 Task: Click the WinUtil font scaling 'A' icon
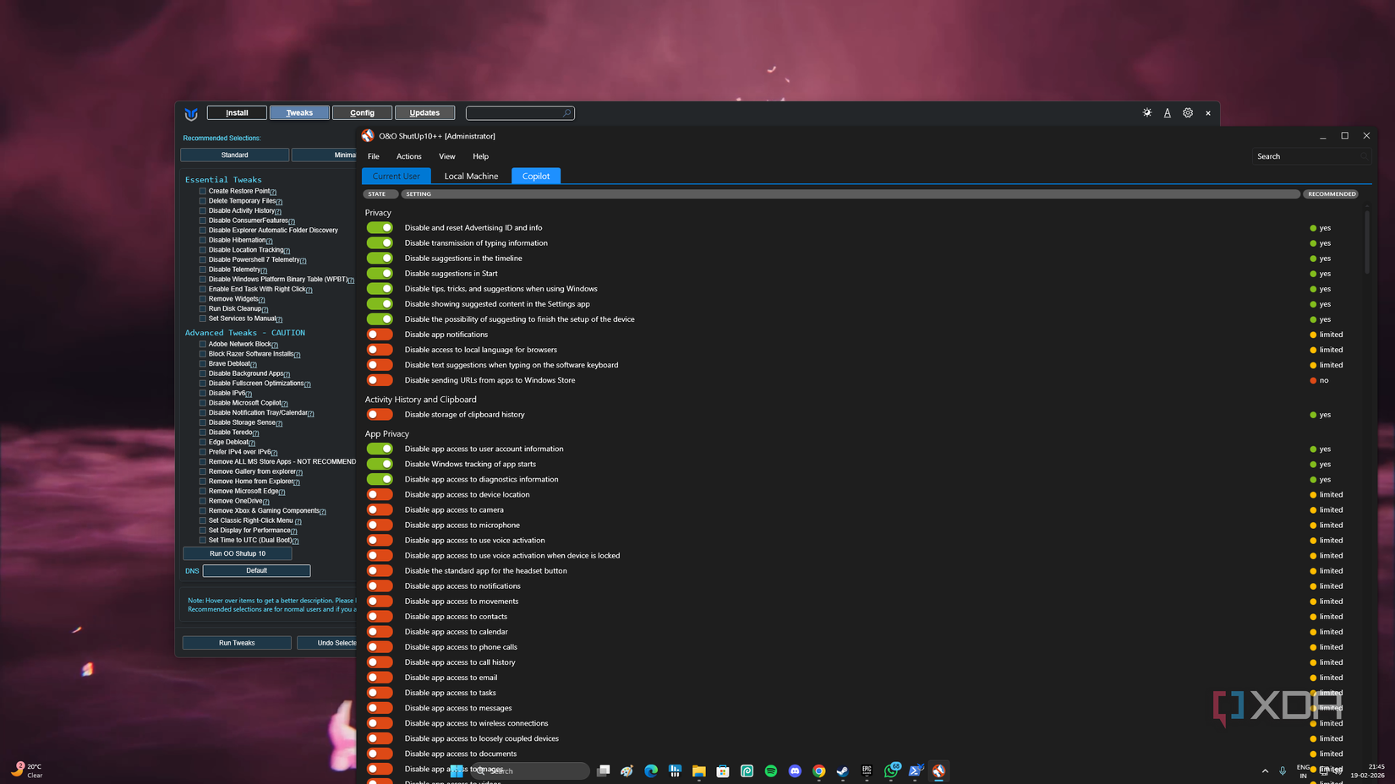tap(1168, 112)
